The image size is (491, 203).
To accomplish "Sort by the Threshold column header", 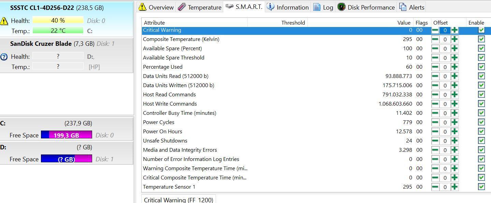I will point(277,23).
